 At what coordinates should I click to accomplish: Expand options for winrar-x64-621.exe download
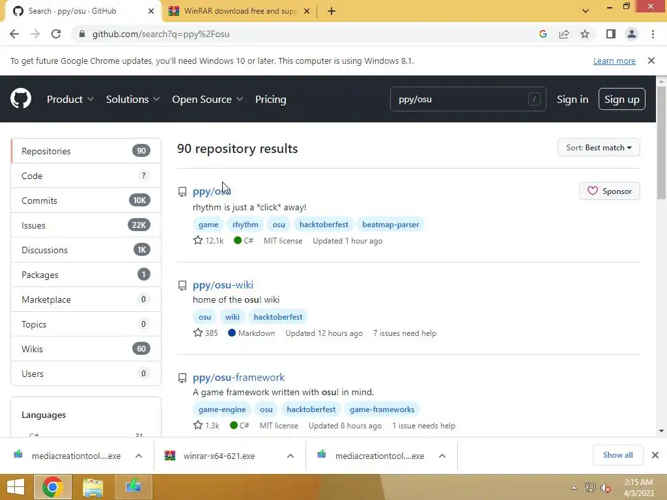click(291, 456)
